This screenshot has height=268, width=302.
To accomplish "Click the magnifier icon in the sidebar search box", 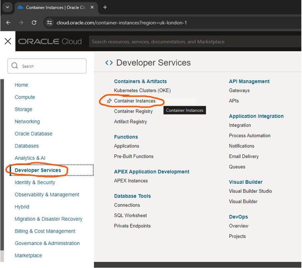I will point(15,66).
